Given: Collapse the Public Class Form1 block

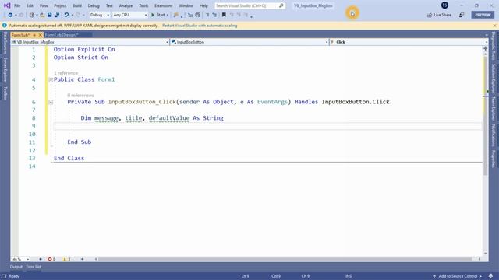Looking at the screenshot, I should [51, 79].
